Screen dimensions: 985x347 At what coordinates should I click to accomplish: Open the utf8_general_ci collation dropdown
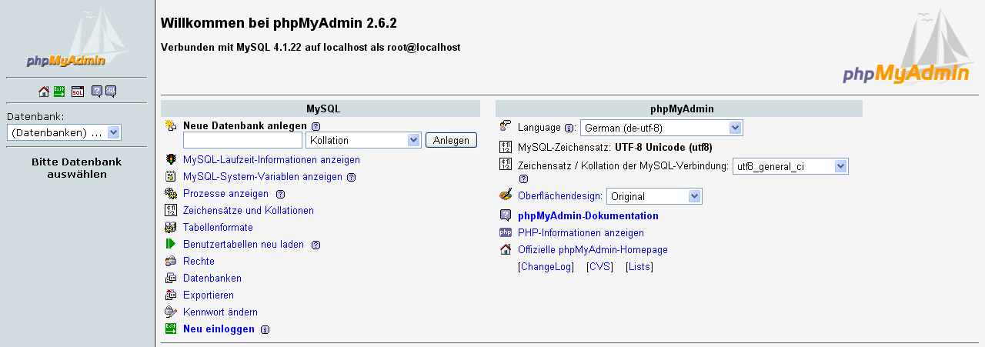pos(790,166)
